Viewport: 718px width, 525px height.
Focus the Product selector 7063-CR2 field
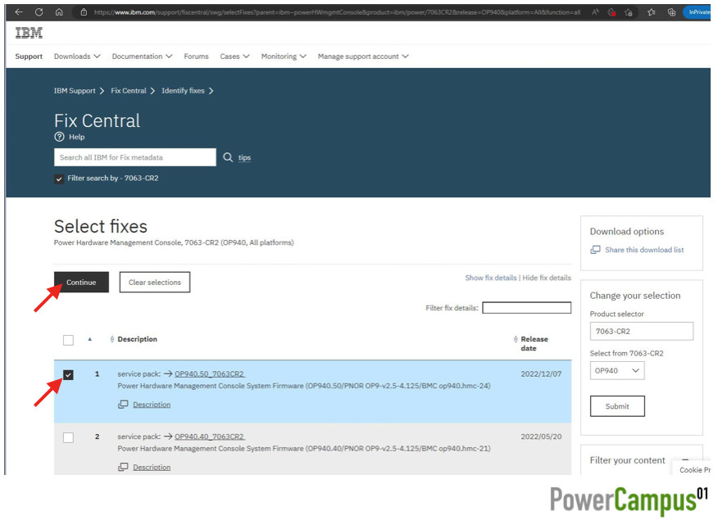(x=642, y=331)
